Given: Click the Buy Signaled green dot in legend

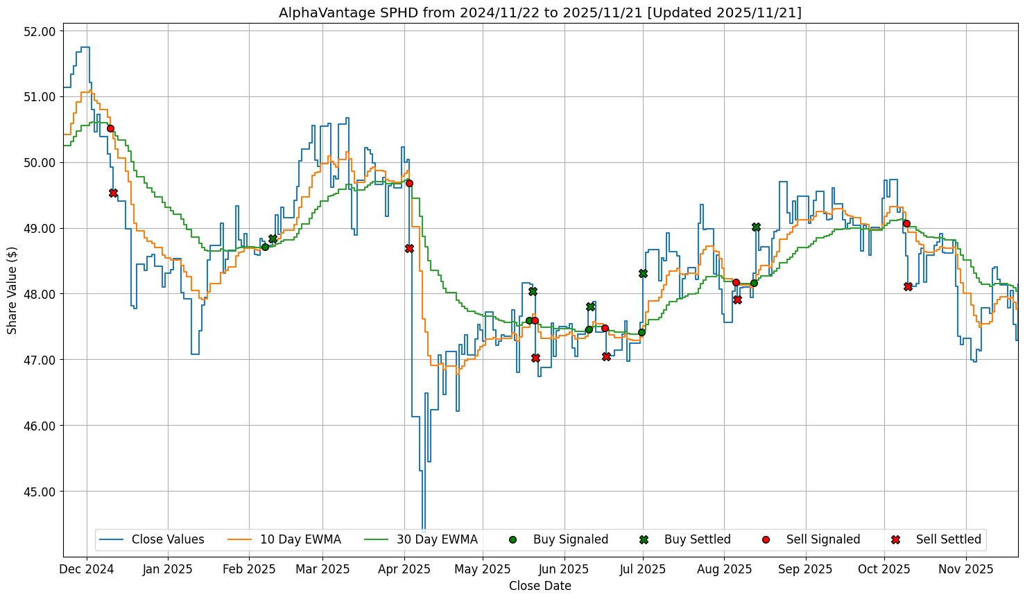Looking at the screenshot, I should tap(512, 539).
